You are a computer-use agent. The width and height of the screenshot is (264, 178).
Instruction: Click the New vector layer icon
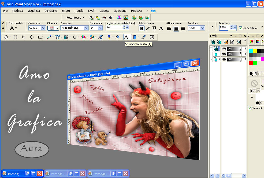[x=219, y=42]
